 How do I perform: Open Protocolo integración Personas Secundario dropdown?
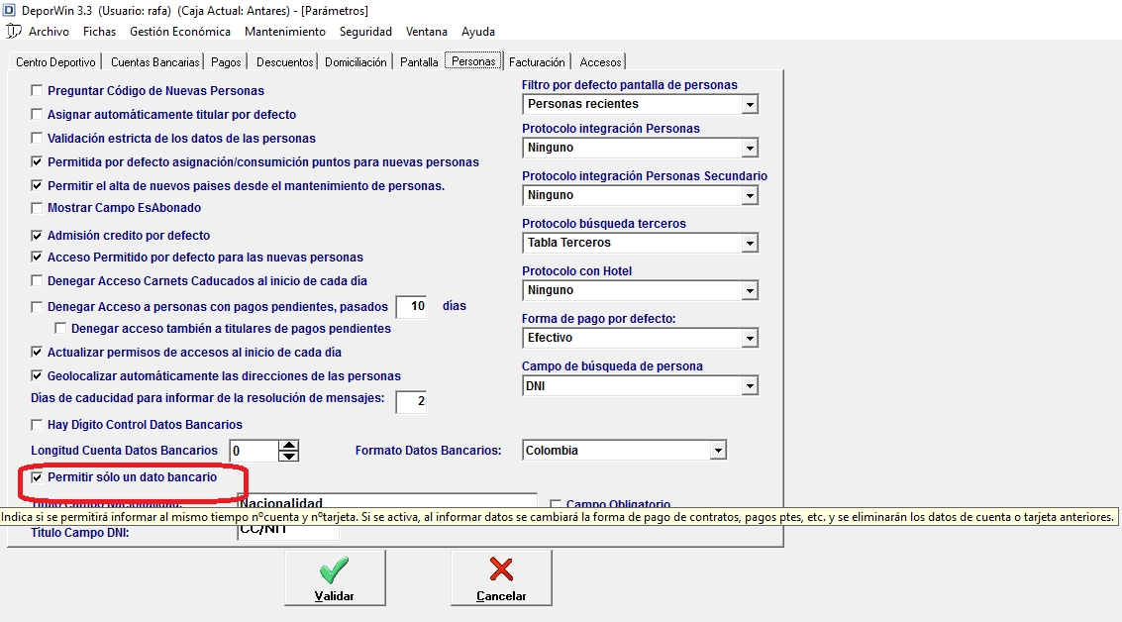pyautogui.click(x=750, y=195)
